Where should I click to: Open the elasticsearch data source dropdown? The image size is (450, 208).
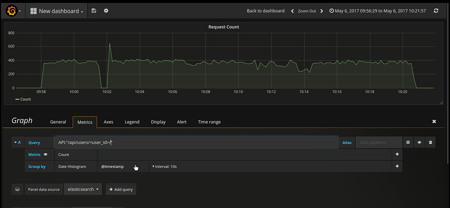[83, 189]
